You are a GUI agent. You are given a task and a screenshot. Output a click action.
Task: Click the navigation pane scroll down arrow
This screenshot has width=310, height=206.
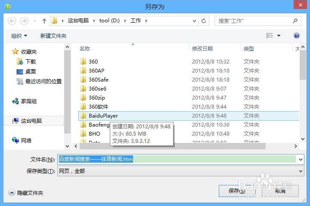pos(68,146)
